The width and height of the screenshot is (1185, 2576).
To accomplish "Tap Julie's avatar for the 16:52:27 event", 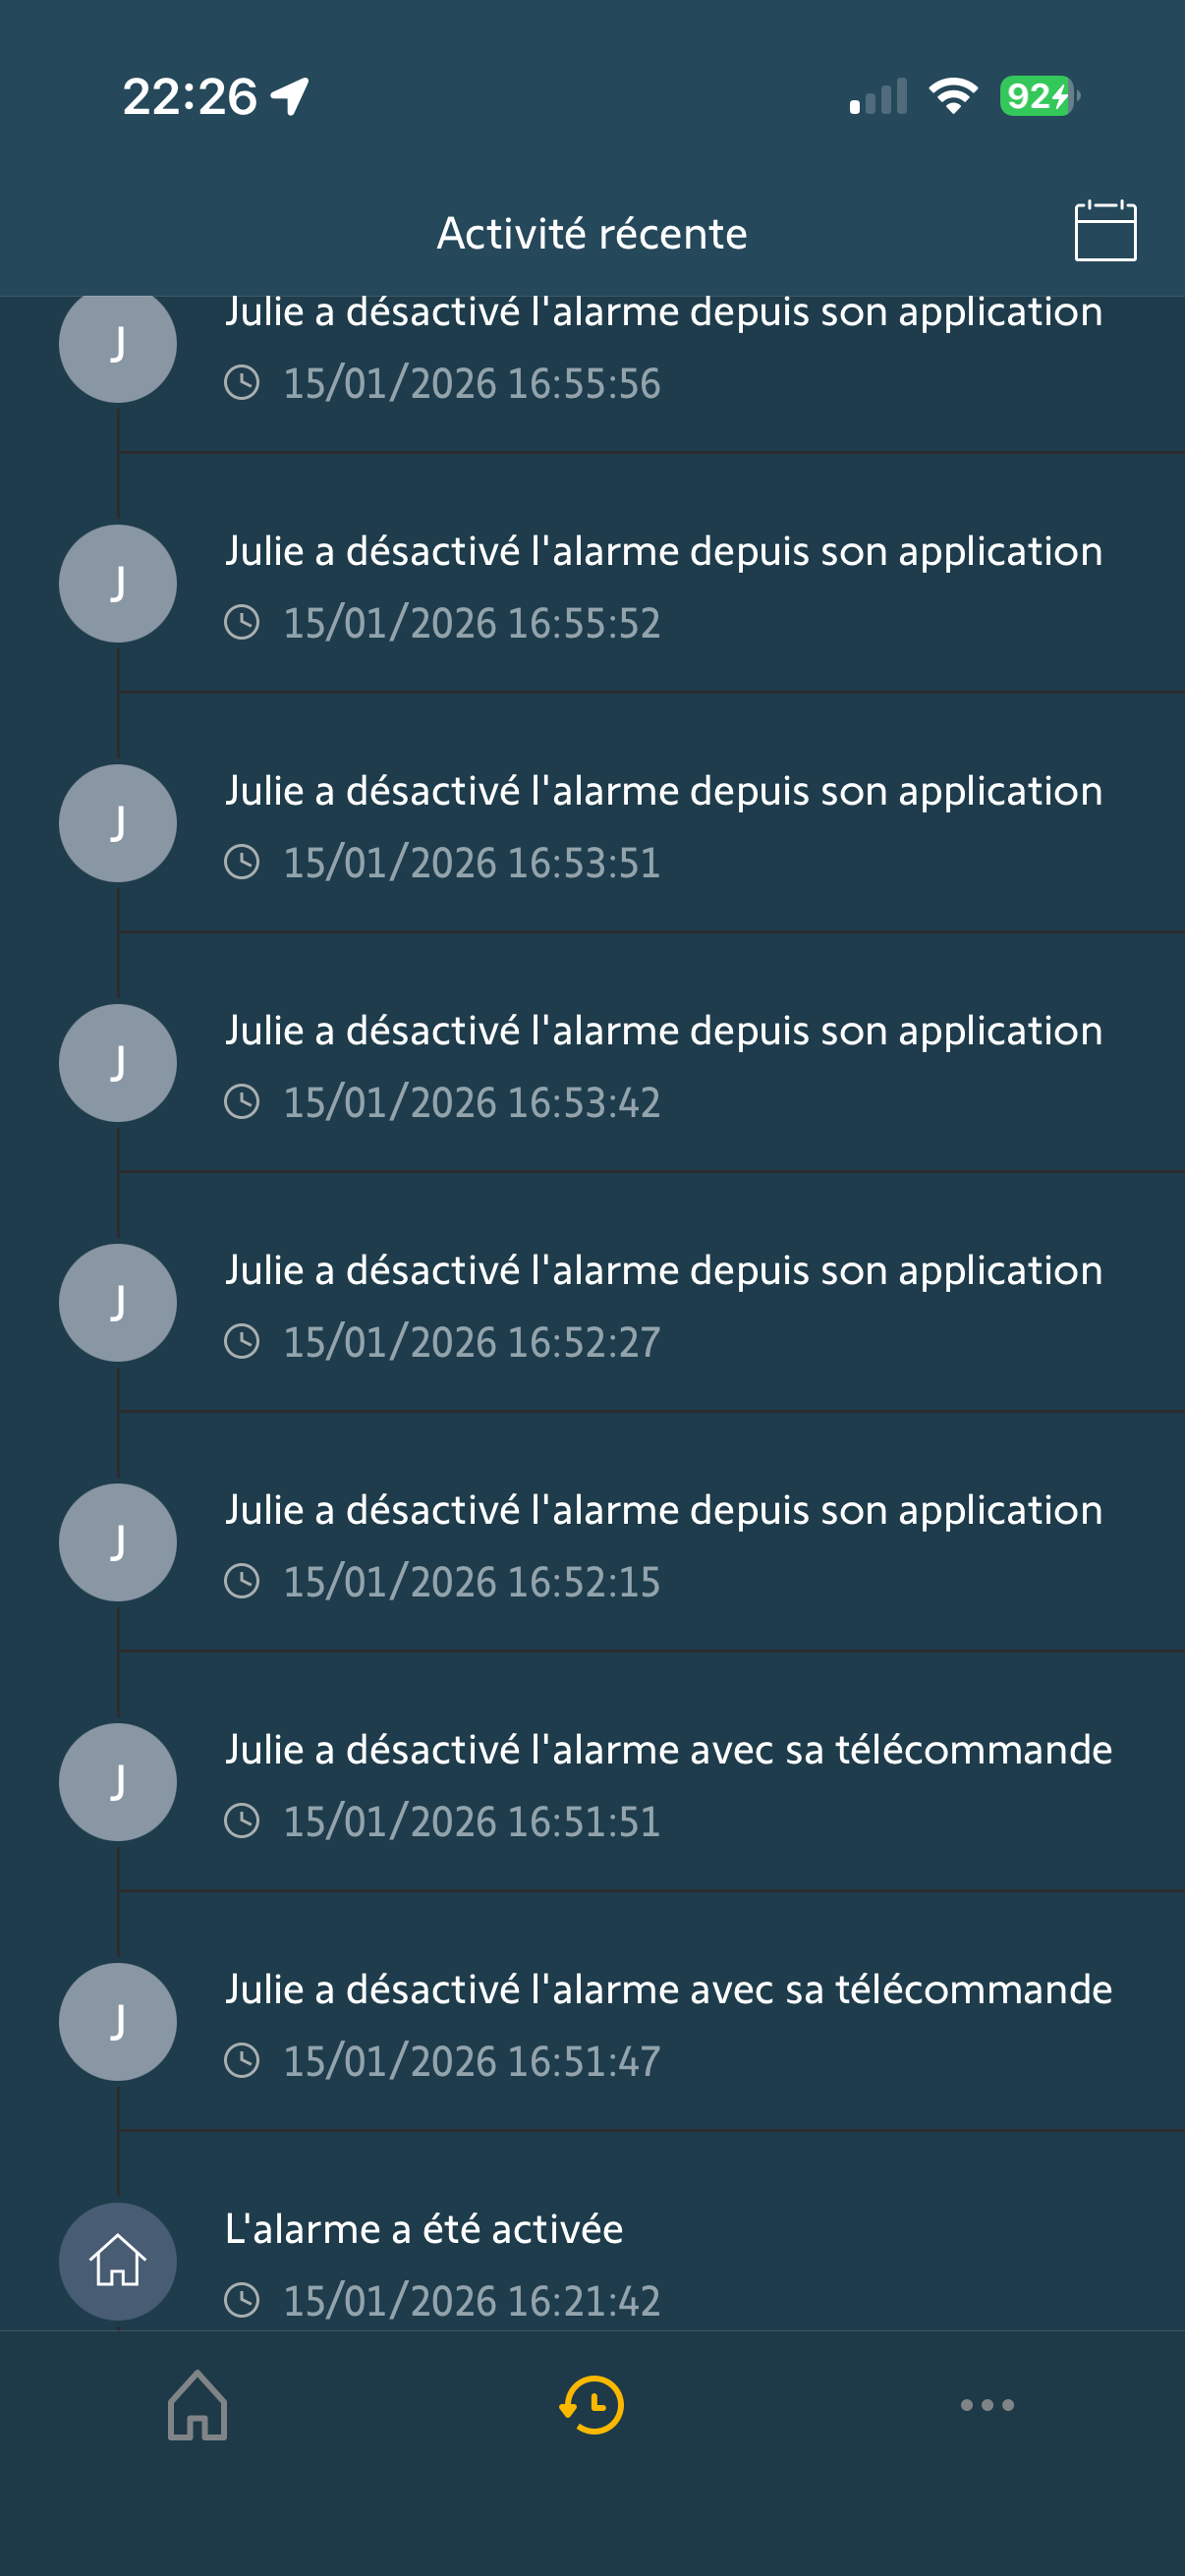I will pos(118,1302).
